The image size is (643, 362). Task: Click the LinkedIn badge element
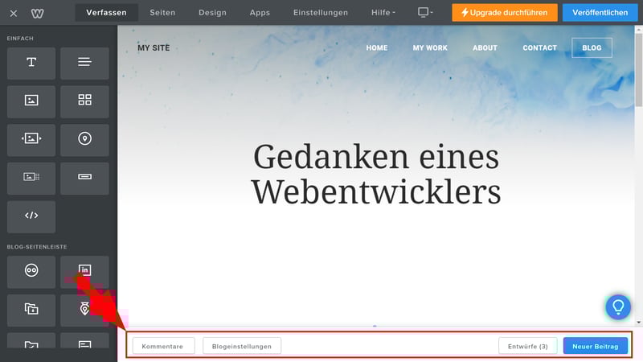coord(84,271)
